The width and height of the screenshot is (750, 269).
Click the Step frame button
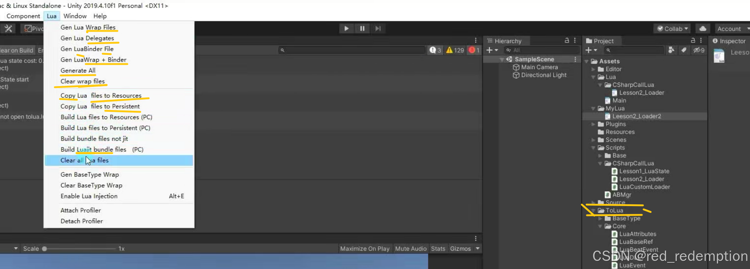[378, 28]
